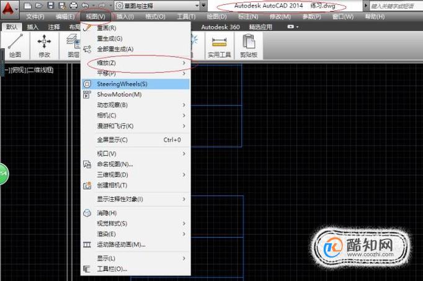423x281 pixels.
Task: Click the Save As icon with pencil
Action: click(x=62, y=6)
